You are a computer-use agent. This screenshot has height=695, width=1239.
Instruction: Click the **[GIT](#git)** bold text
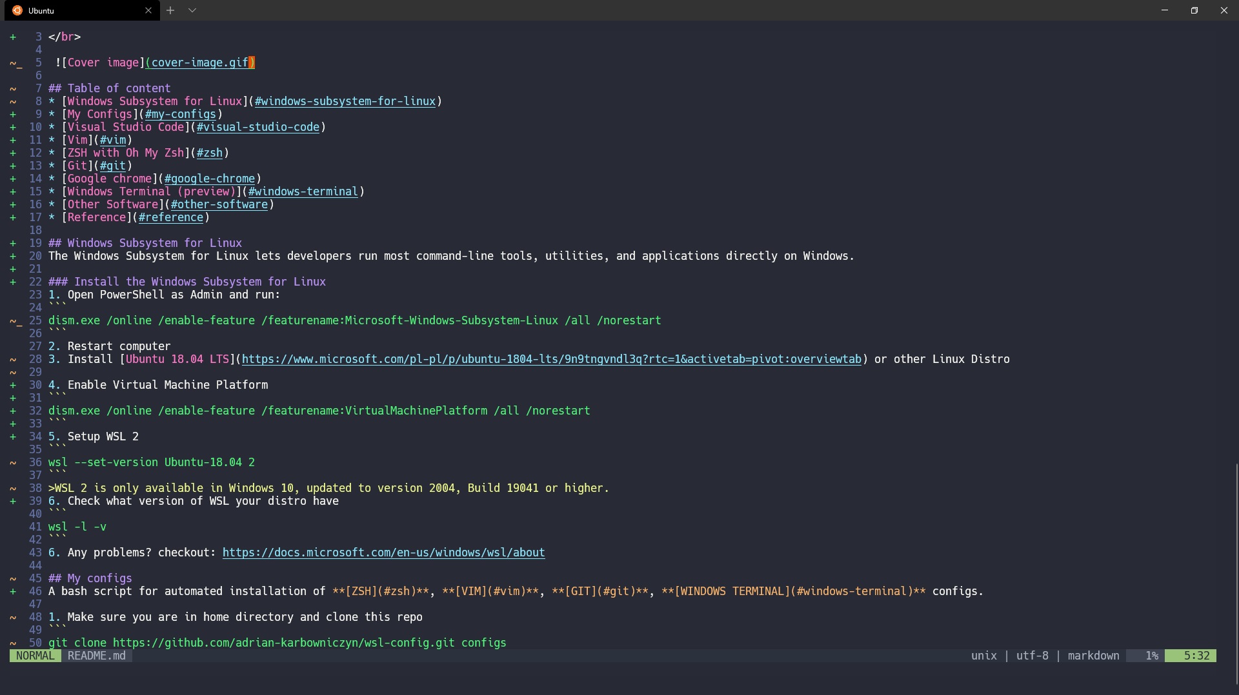[x=600, y=591]
